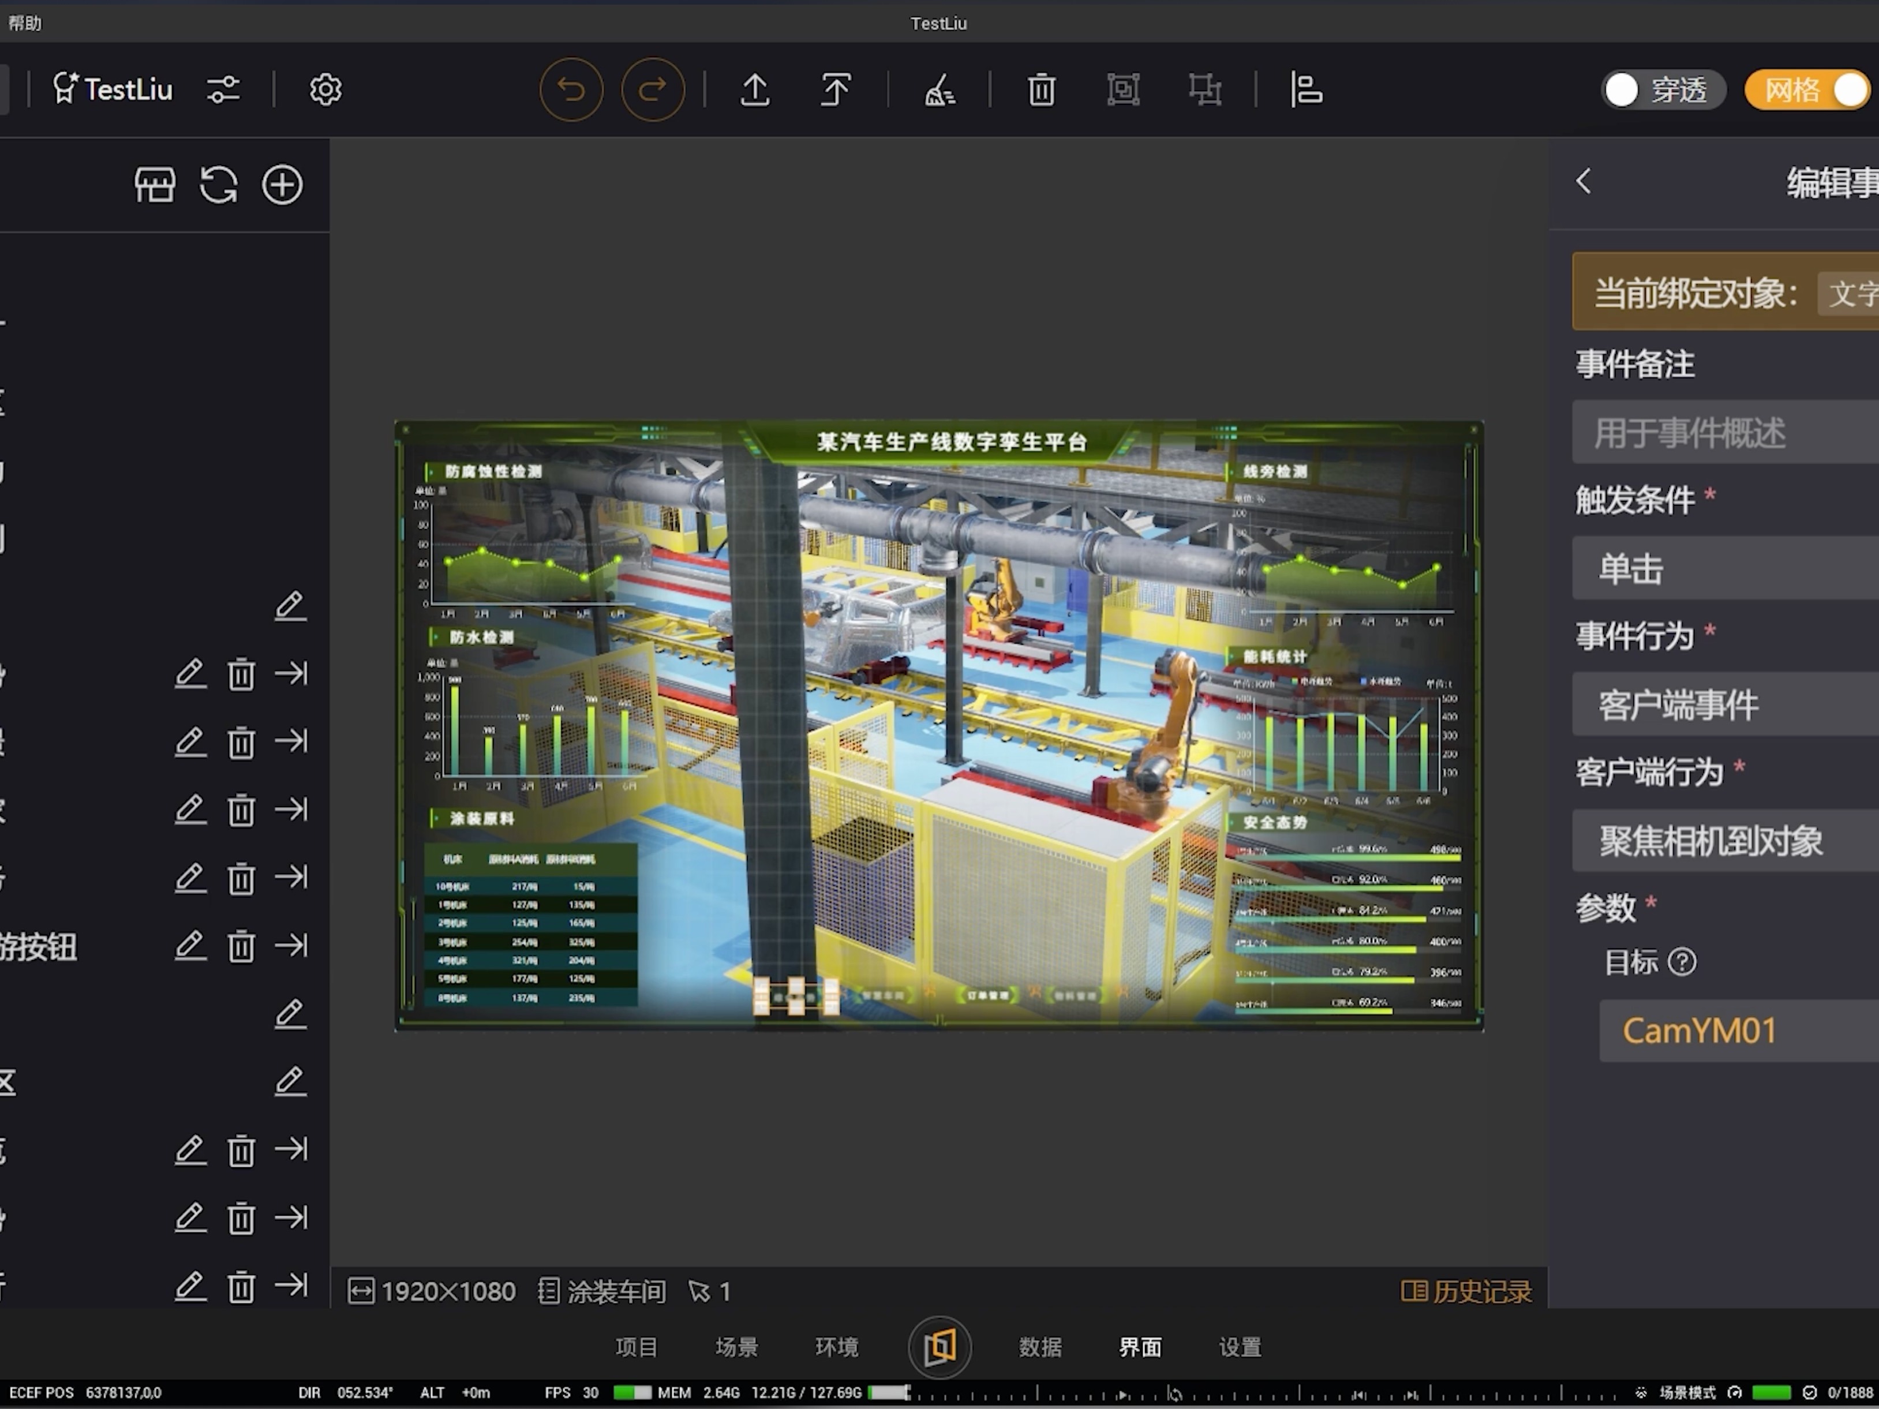Viewport: 1879px width, 1409px height.
Task: Open the 历史记录 history link
Action: (x=1466, y=1292)
